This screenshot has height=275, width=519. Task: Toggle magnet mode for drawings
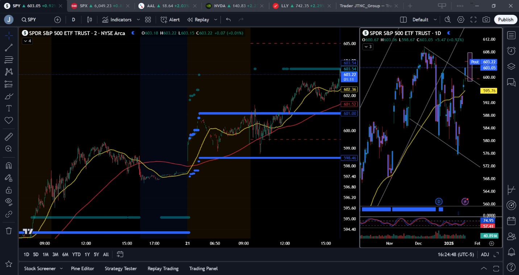(9, 166)
